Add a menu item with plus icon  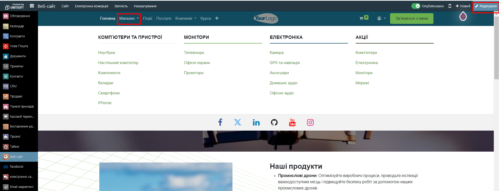point(217,18)
